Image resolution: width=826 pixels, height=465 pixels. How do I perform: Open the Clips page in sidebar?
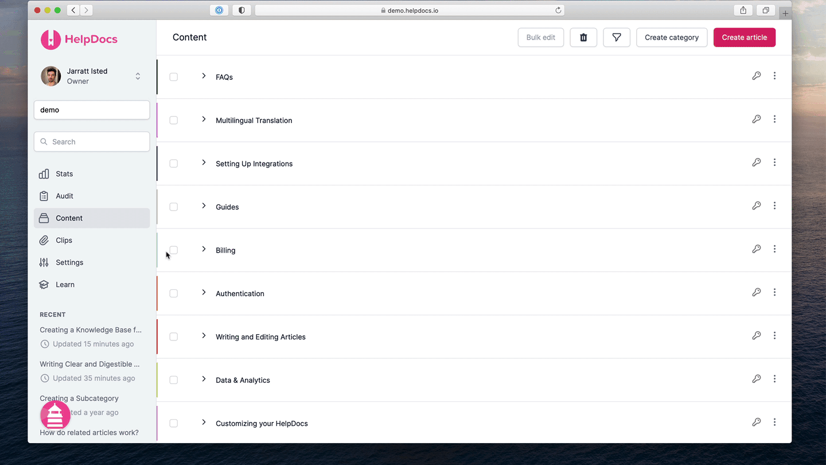click(92, 240)
